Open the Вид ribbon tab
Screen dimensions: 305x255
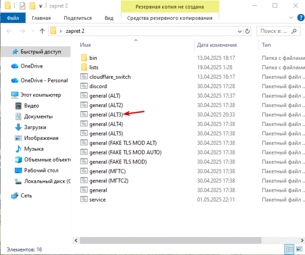109,18
